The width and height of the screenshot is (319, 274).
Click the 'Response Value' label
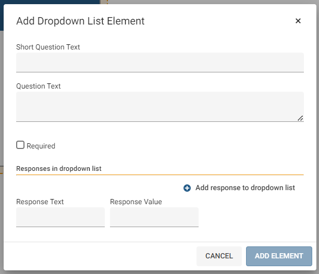[136, 202]
